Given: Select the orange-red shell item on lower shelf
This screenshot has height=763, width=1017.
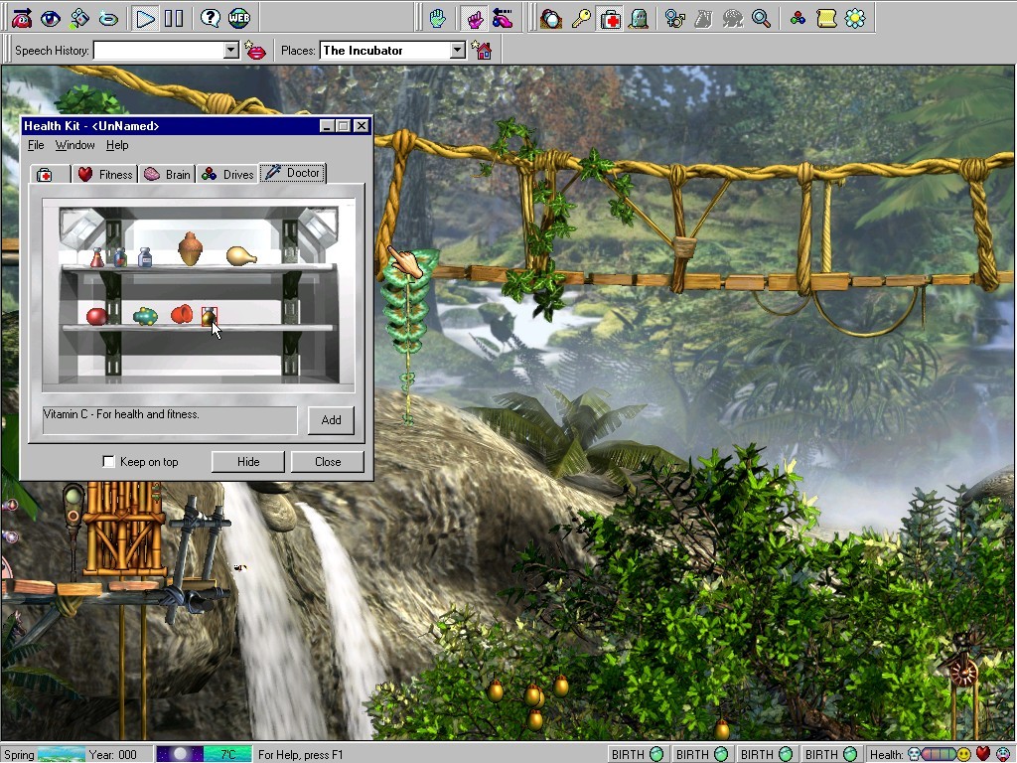Looking at the screenshot, I should click(182, 315).
